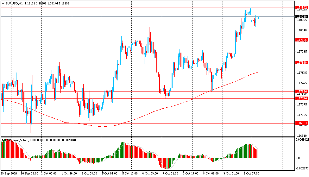Screen dimensions: 309x177
Task: Click the 7 Oct 01:00 time label
Action: click(170, 174)
